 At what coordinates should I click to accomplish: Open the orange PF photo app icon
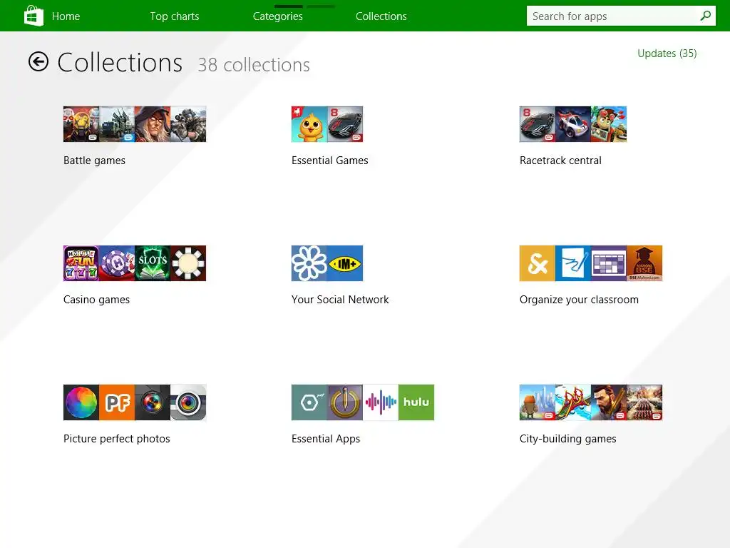click(117, 402)
